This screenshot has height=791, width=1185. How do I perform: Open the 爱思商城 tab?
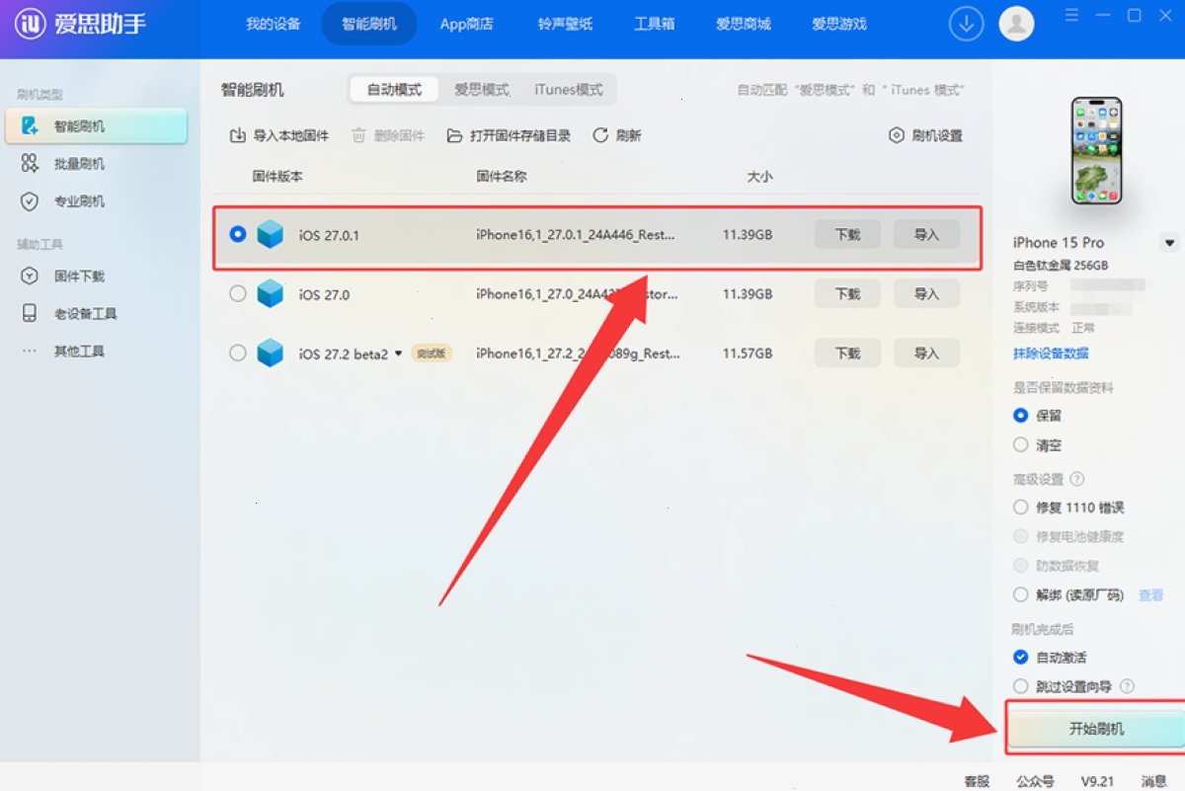point(744,24)
